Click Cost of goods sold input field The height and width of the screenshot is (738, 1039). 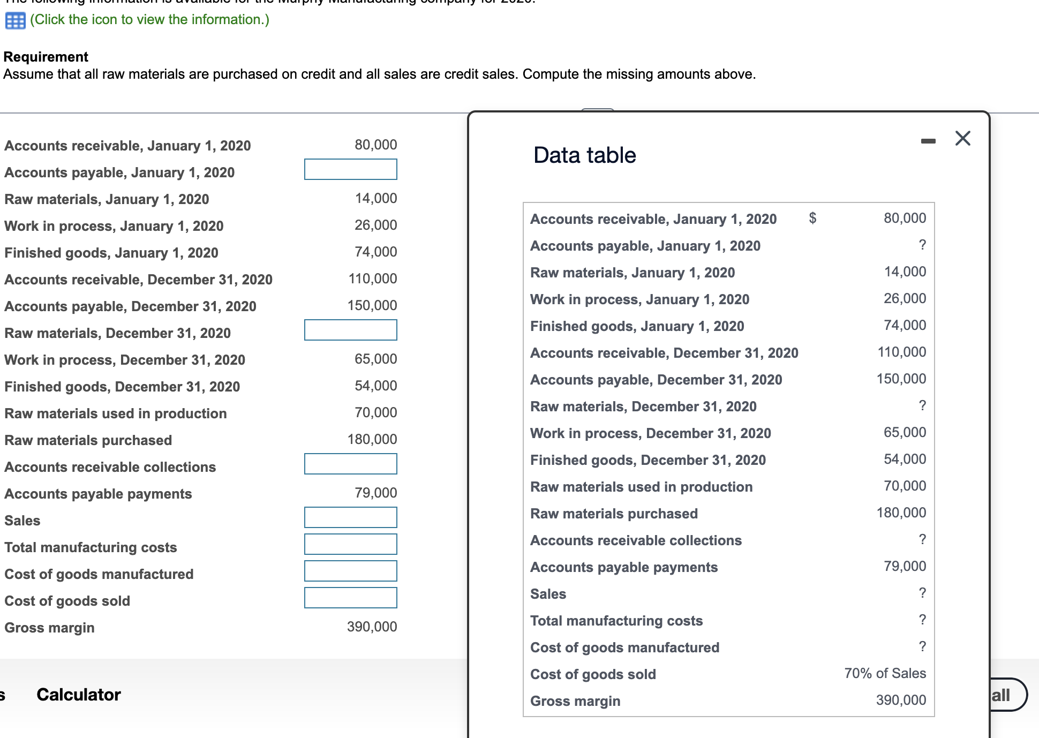(x=350, y=598)
